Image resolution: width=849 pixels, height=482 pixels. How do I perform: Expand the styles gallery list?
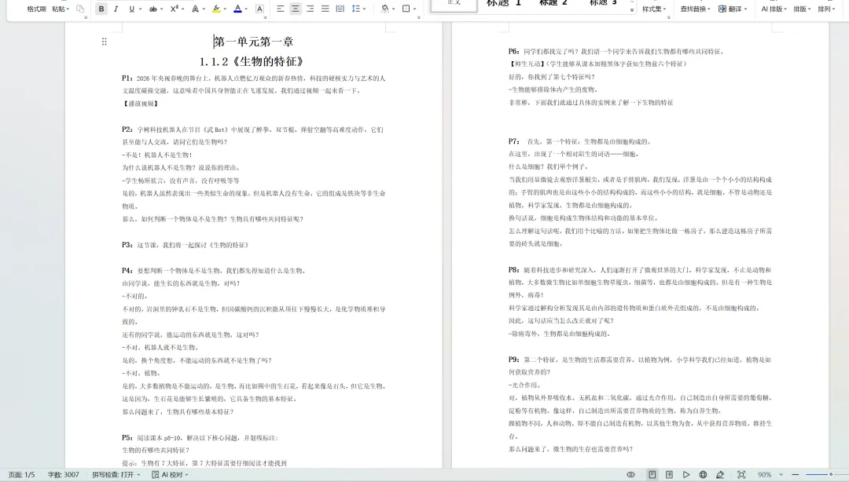tap(632, 9)
